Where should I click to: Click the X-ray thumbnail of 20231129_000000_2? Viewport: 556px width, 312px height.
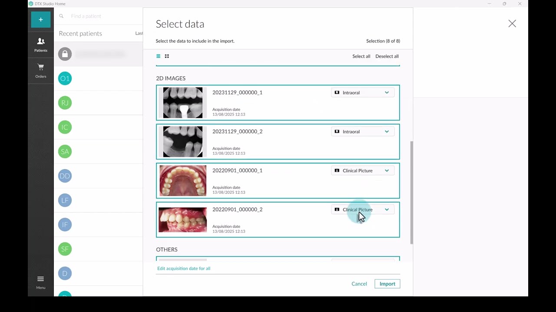(x=183, y=142)
